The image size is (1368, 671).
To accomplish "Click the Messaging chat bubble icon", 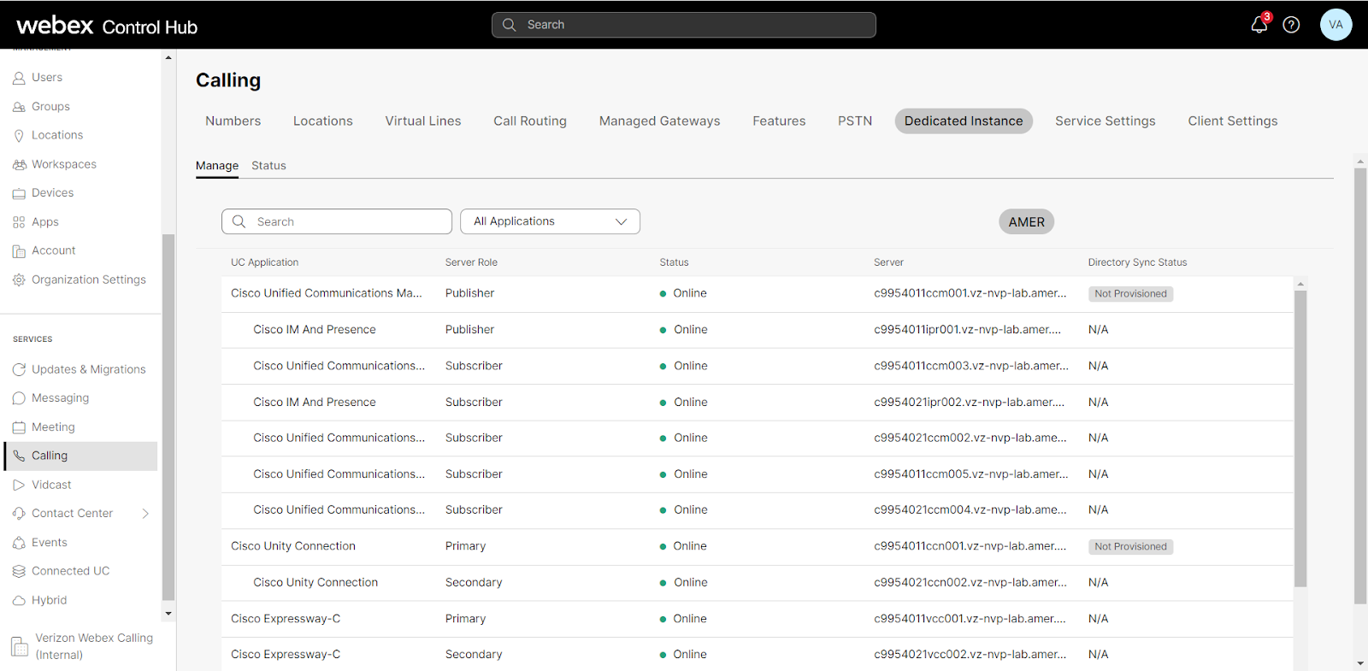I will 19,398.
